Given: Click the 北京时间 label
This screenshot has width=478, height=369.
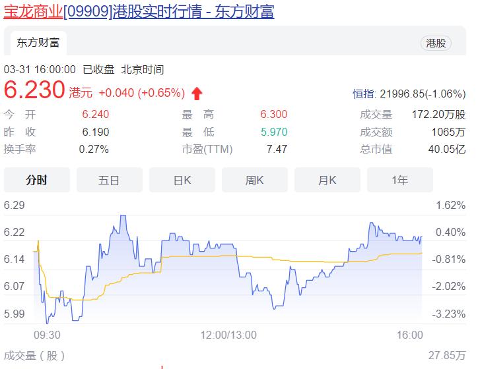Looking at the screenshot, I should [x=143, y=69].
